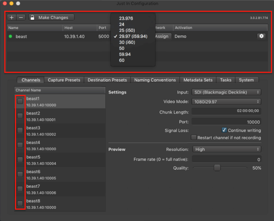Enable the beast3 channel checkbox
Viewport: 274px width, 221px height.
(20, 130)
